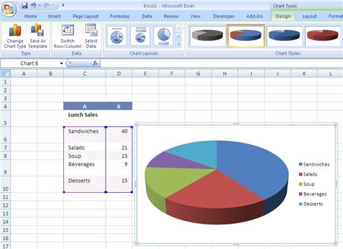This screenshot has width=343, height=249.
Task: Open the Insert ribbon tab
Action: tap(54, 16)
